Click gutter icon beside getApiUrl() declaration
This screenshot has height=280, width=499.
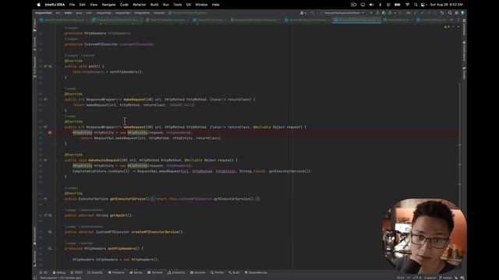[x=48, y=215]
